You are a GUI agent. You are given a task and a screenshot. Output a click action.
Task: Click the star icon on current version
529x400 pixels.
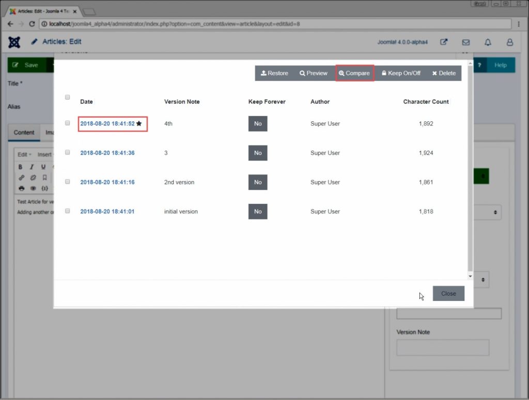tap(139, 123)
